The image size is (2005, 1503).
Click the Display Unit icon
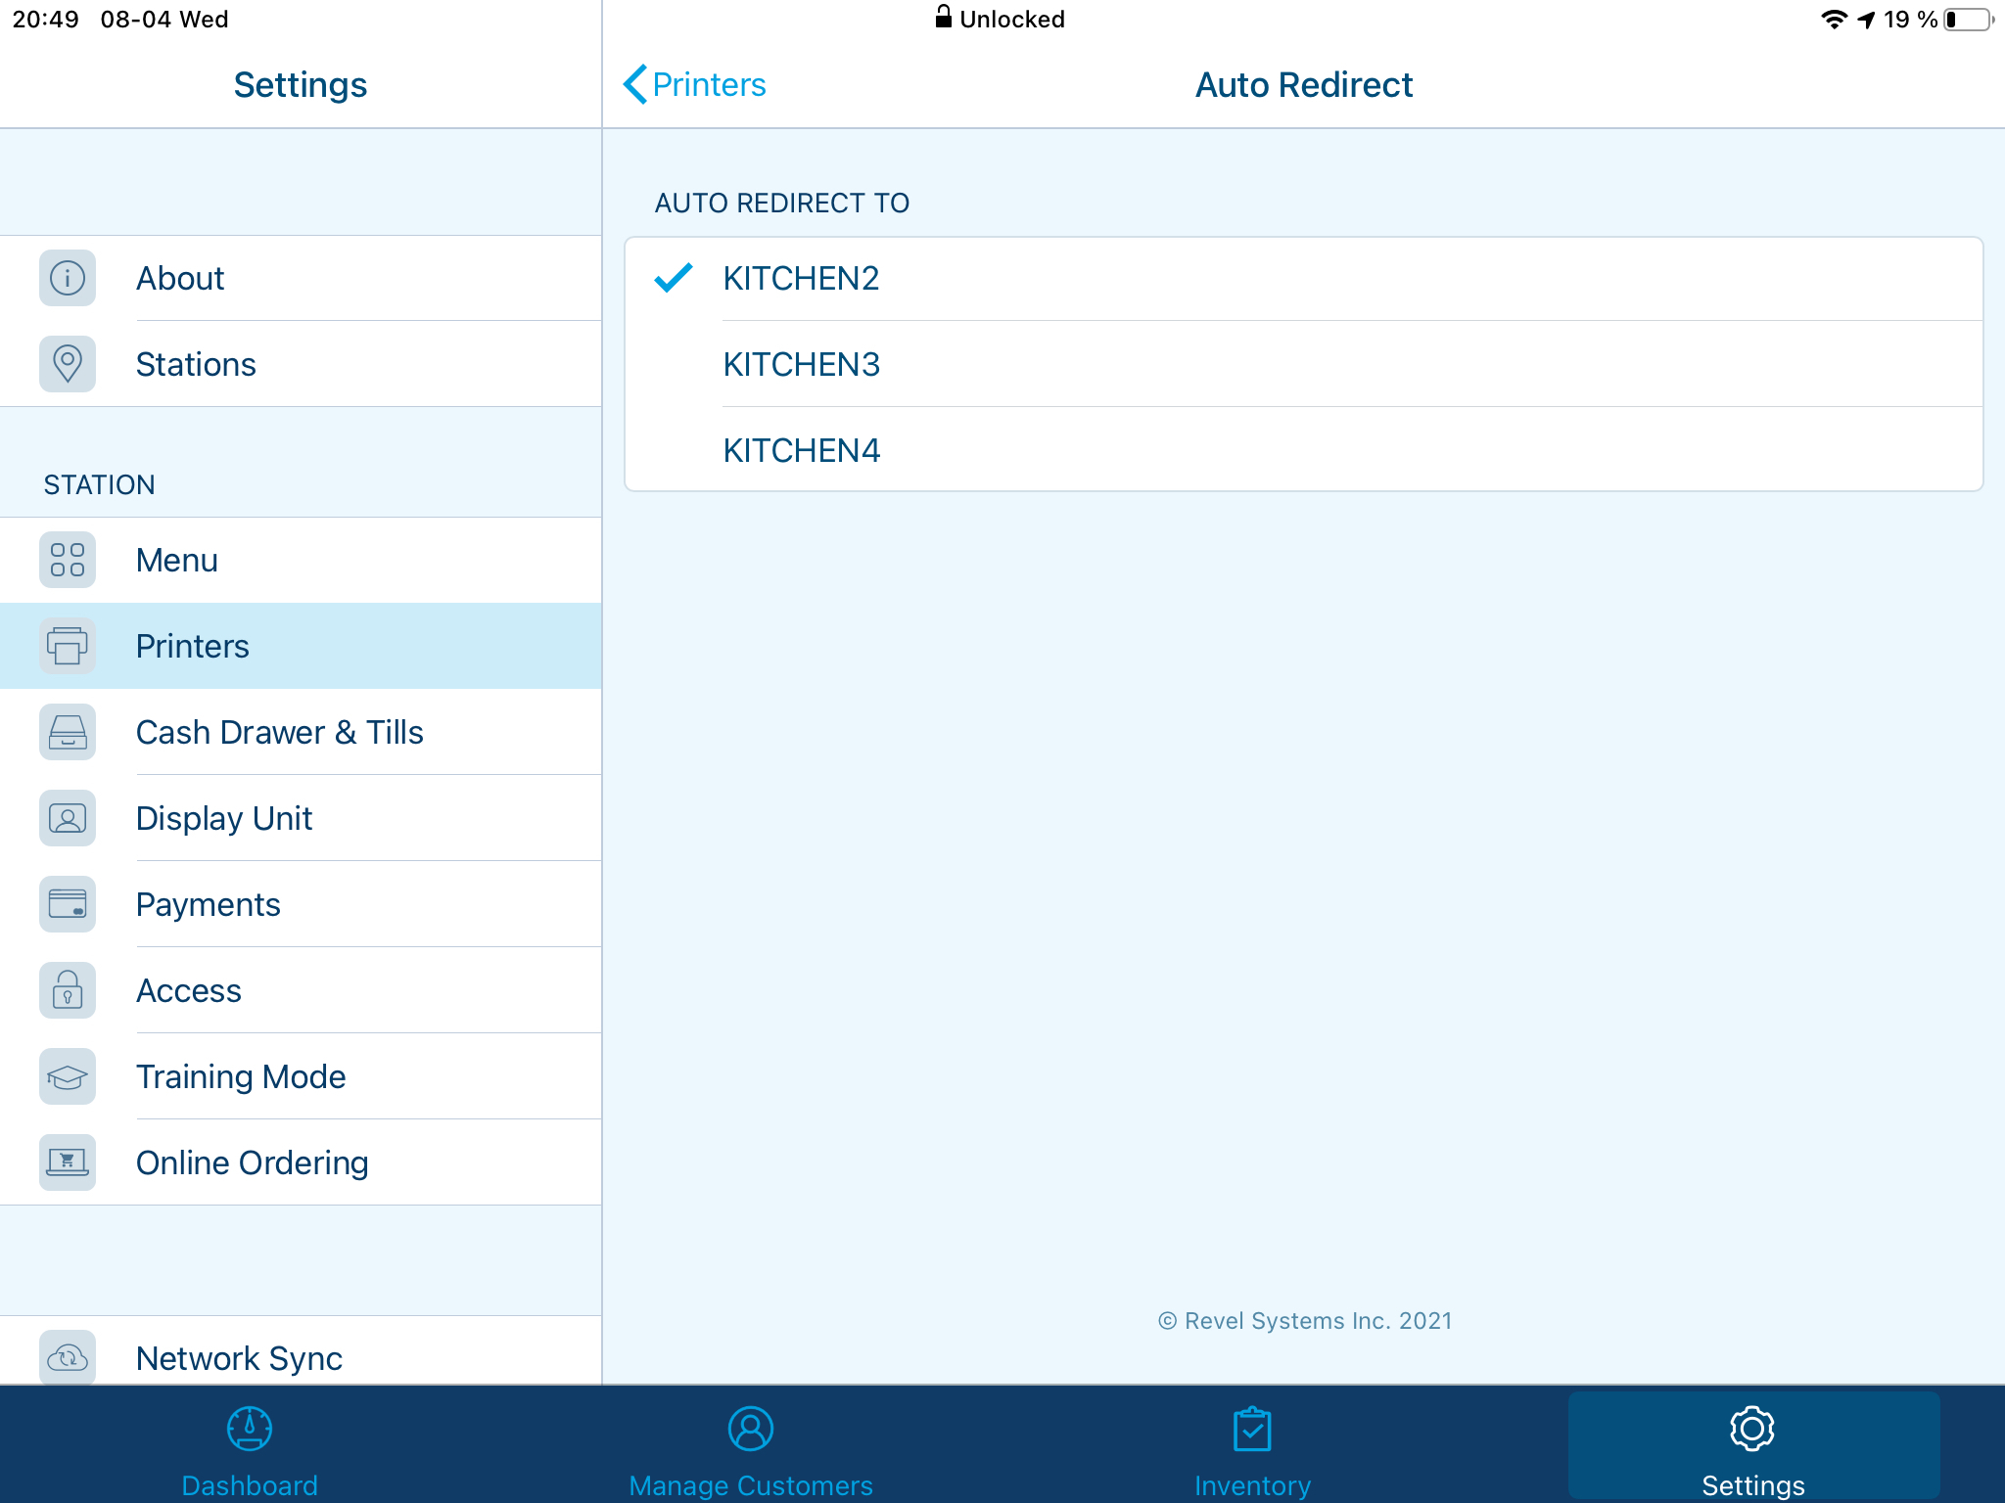[x=68, y=818]
